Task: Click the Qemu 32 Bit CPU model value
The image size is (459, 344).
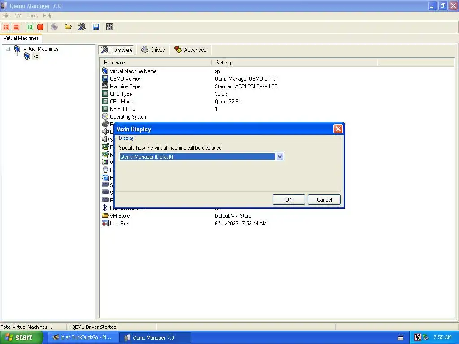Action: [228, 102]
